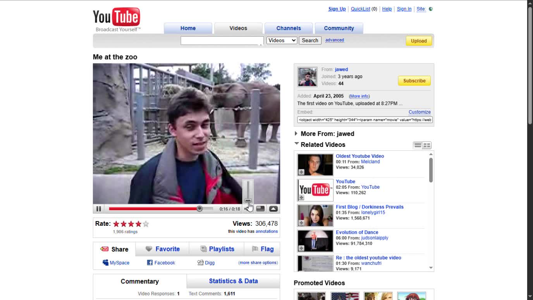Viewport: 533px width, 300px height.
Task: Click into the search text field
Action: [x=222, y=41]
